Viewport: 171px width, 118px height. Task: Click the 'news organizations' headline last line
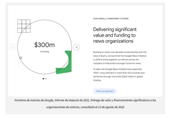point(113,41)
